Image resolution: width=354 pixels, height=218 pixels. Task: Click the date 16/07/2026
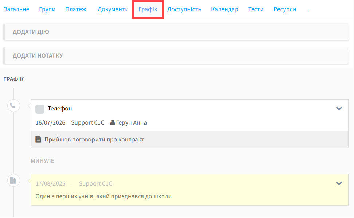coord(50,123)
